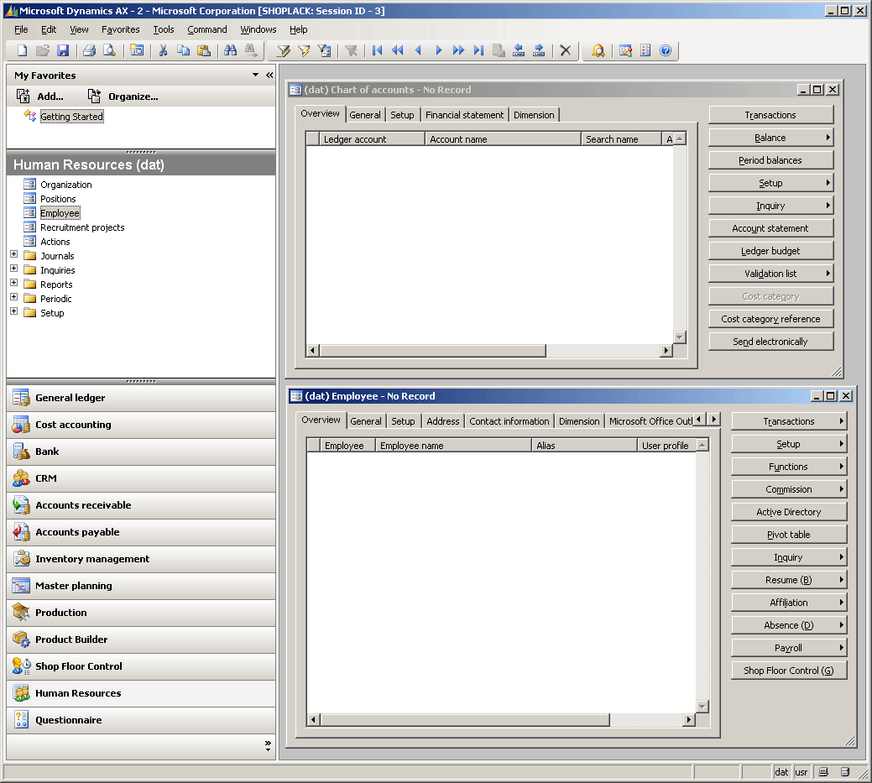Click the Shop Floor Control module icon
This screenshot has height=783, width=872.
click(x=21, y=666)
